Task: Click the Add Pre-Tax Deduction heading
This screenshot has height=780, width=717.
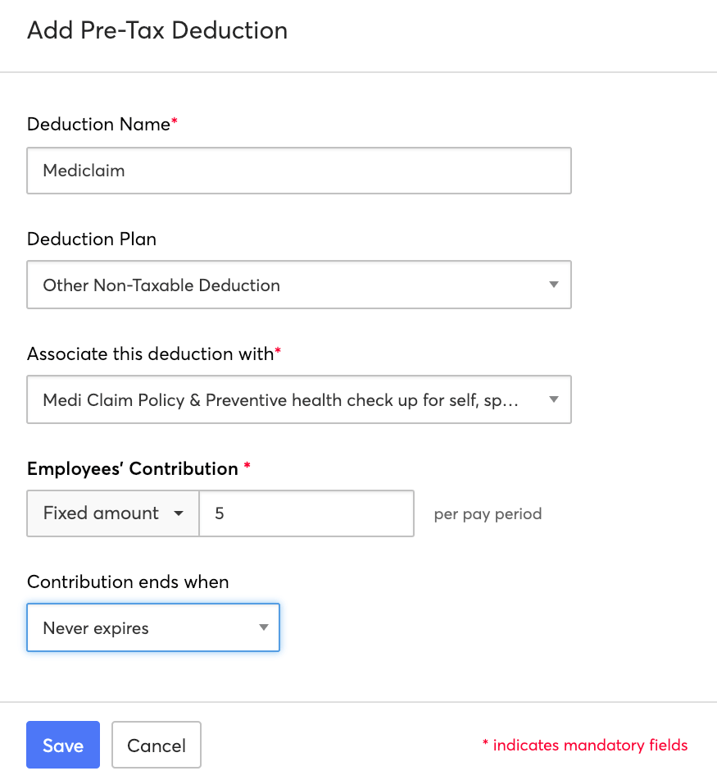Action: point(157,31)
